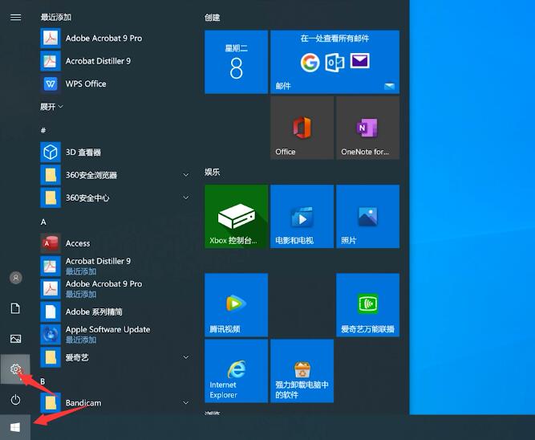This screenshot has height=440, width=535.
Task: Open the Documents icon in sidebar
Action: 15,308
